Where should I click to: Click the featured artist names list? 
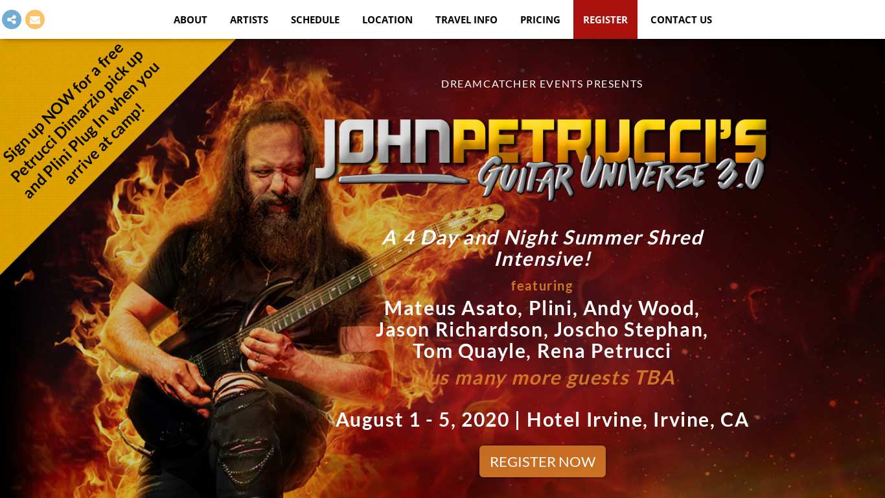pos(542,329)
